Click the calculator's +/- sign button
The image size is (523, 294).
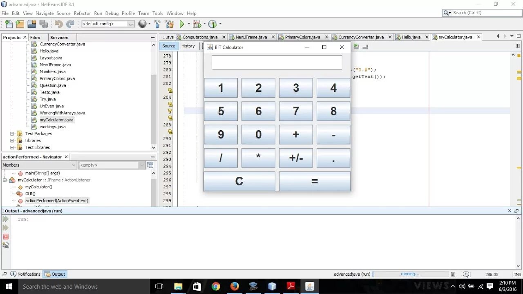pyautogui.click(x=296, y=158)
